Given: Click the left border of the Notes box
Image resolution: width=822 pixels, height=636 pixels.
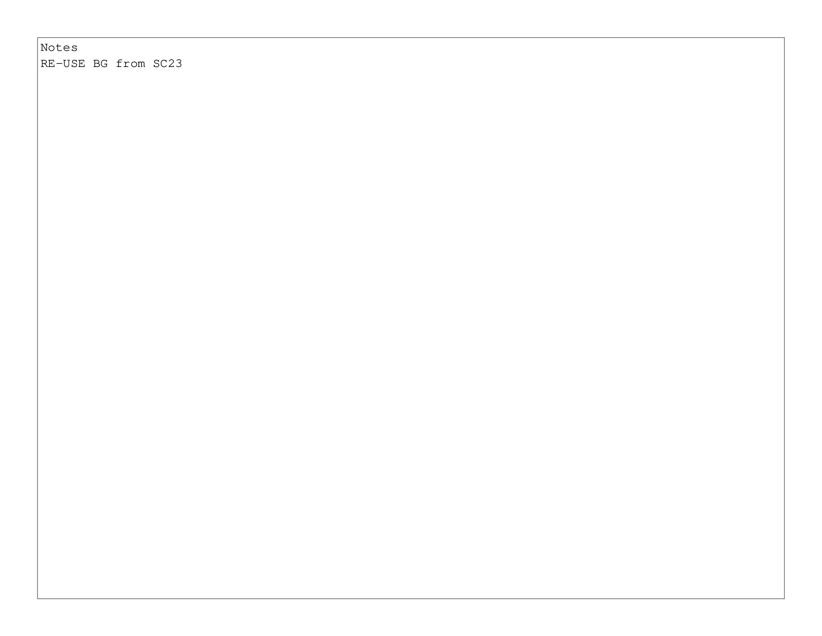Looking at the screenshot, I should click(37, 318).
